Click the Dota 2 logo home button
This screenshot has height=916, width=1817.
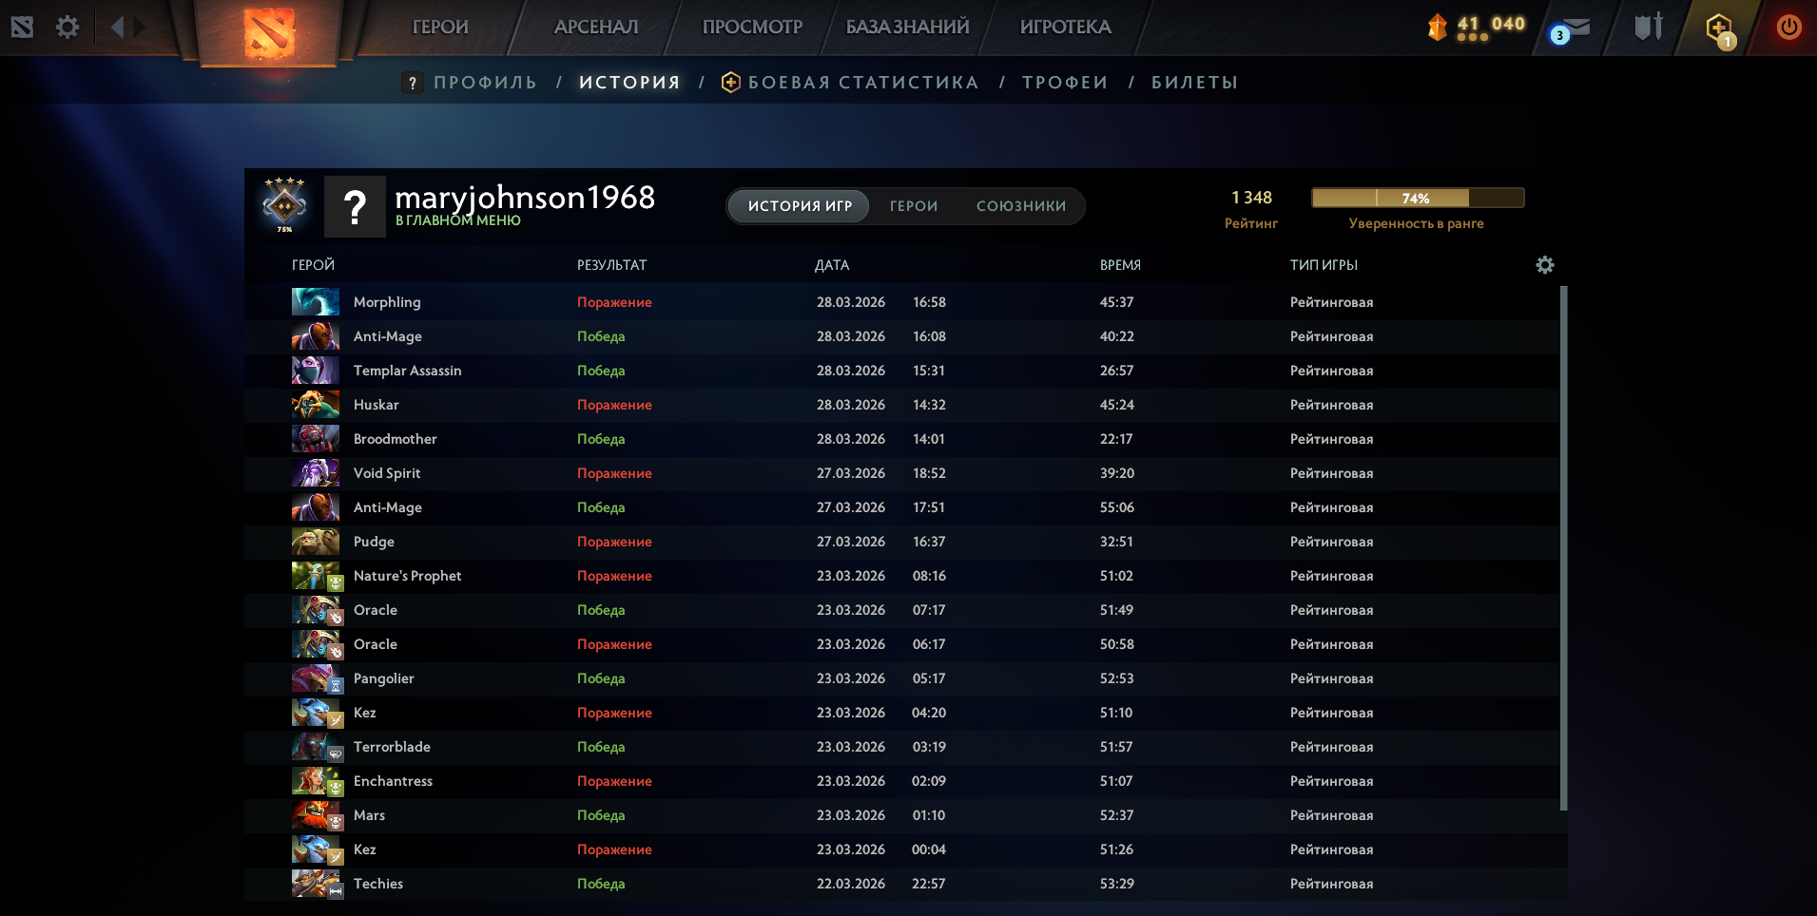[268, 32]
